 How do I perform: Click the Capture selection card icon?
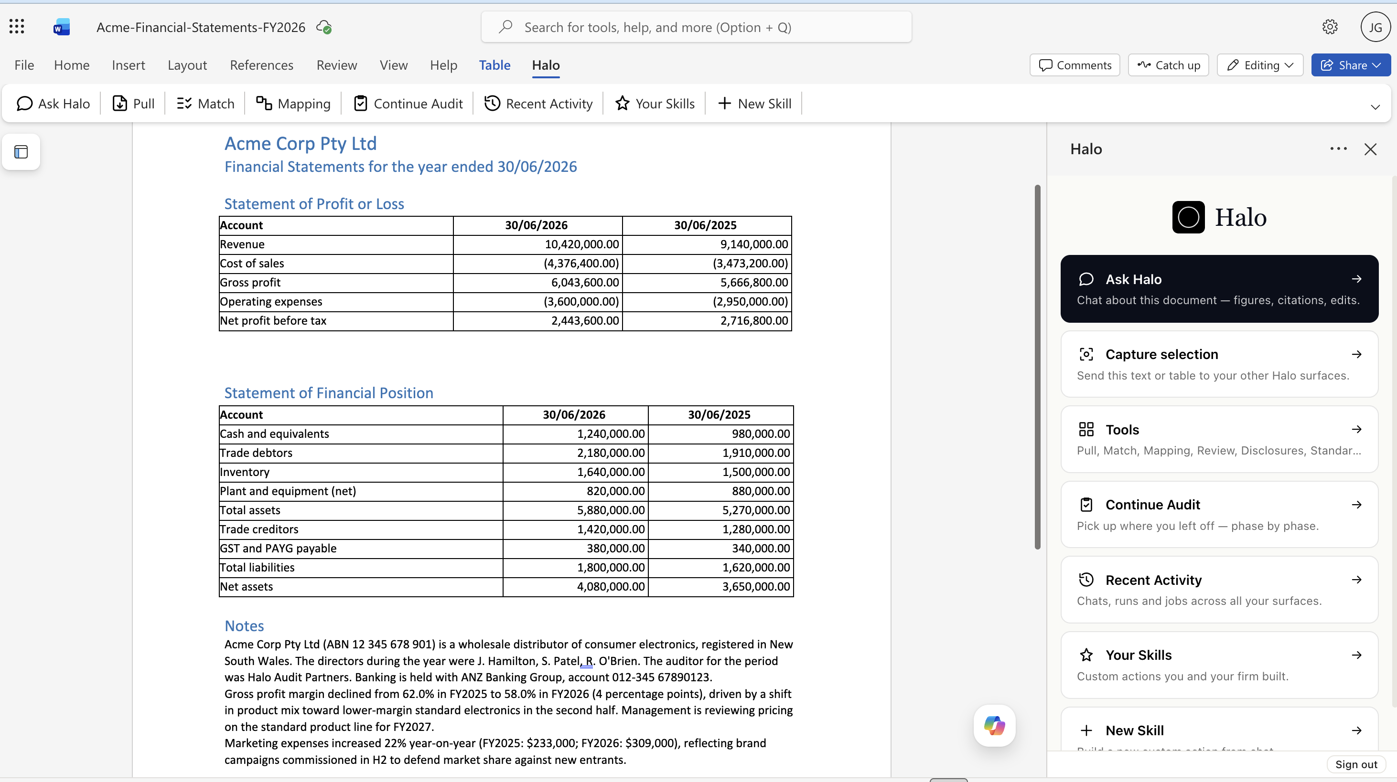(1086, 354)
